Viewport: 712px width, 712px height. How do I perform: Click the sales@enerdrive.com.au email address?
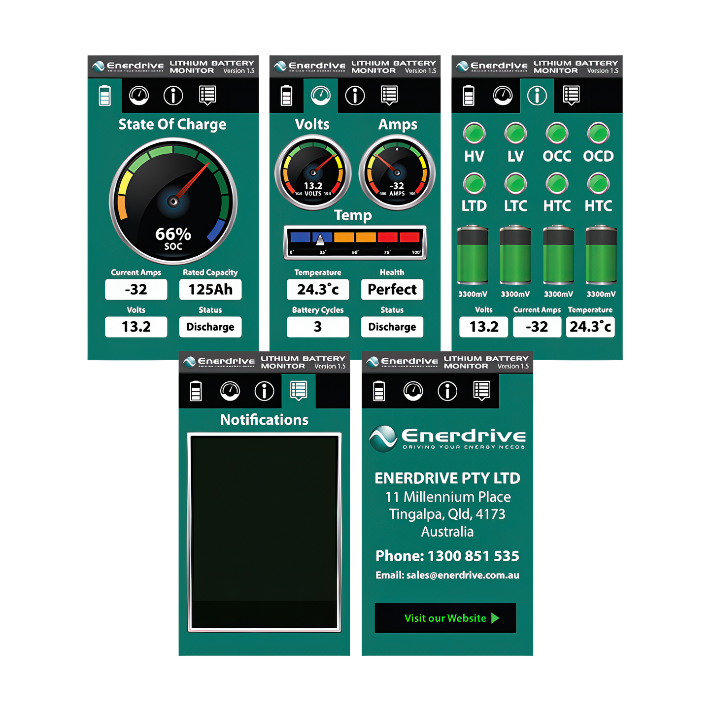click(x=463, y=575)
